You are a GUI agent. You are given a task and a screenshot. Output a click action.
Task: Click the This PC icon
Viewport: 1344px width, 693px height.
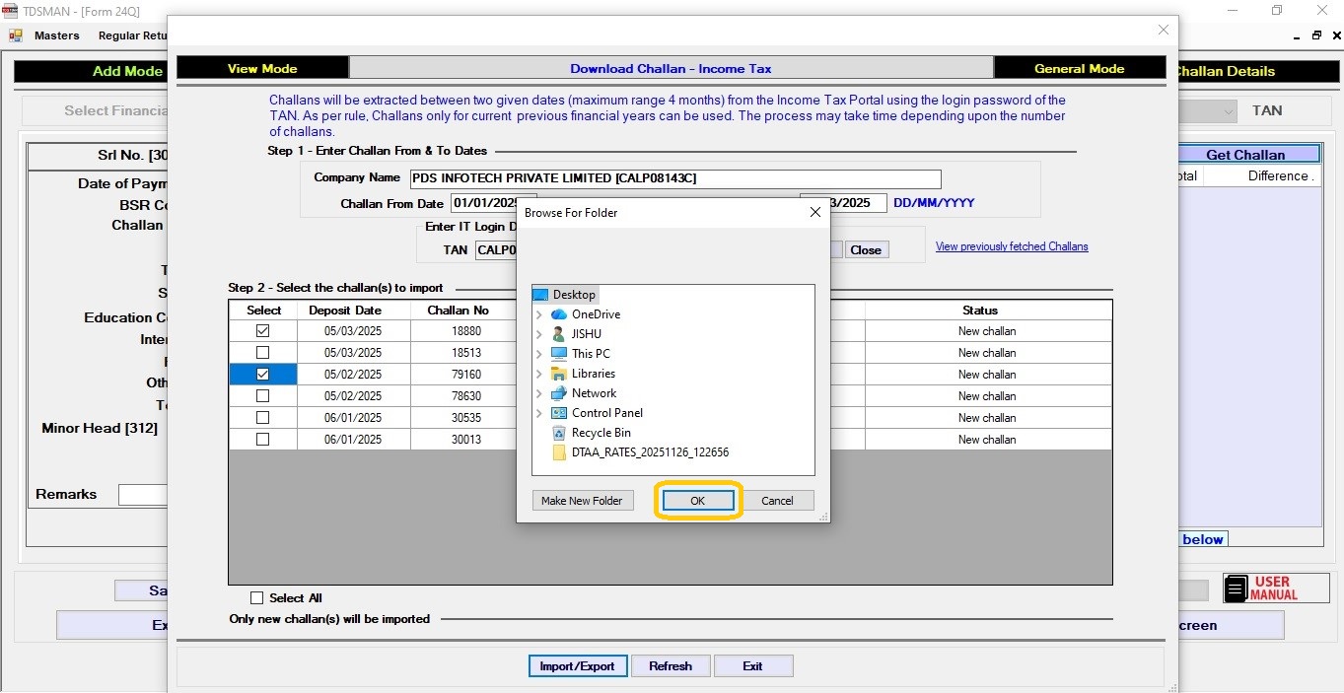559,354
